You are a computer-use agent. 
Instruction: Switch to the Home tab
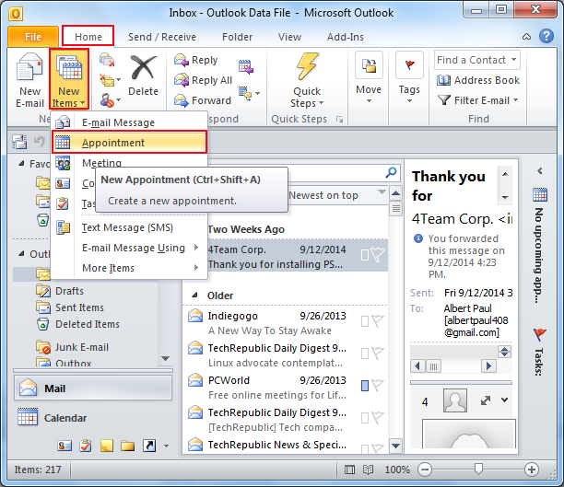pos(88,37)
